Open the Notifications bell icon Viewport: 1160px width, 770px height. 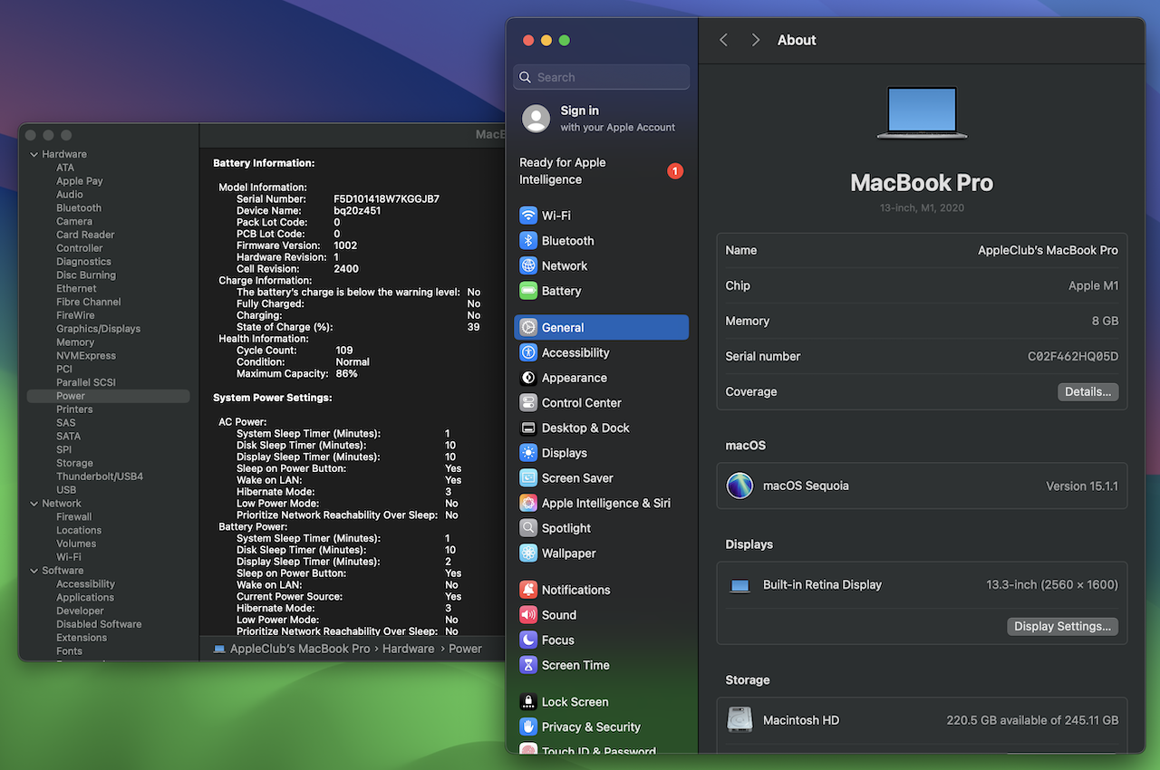(x=528, y=590)
